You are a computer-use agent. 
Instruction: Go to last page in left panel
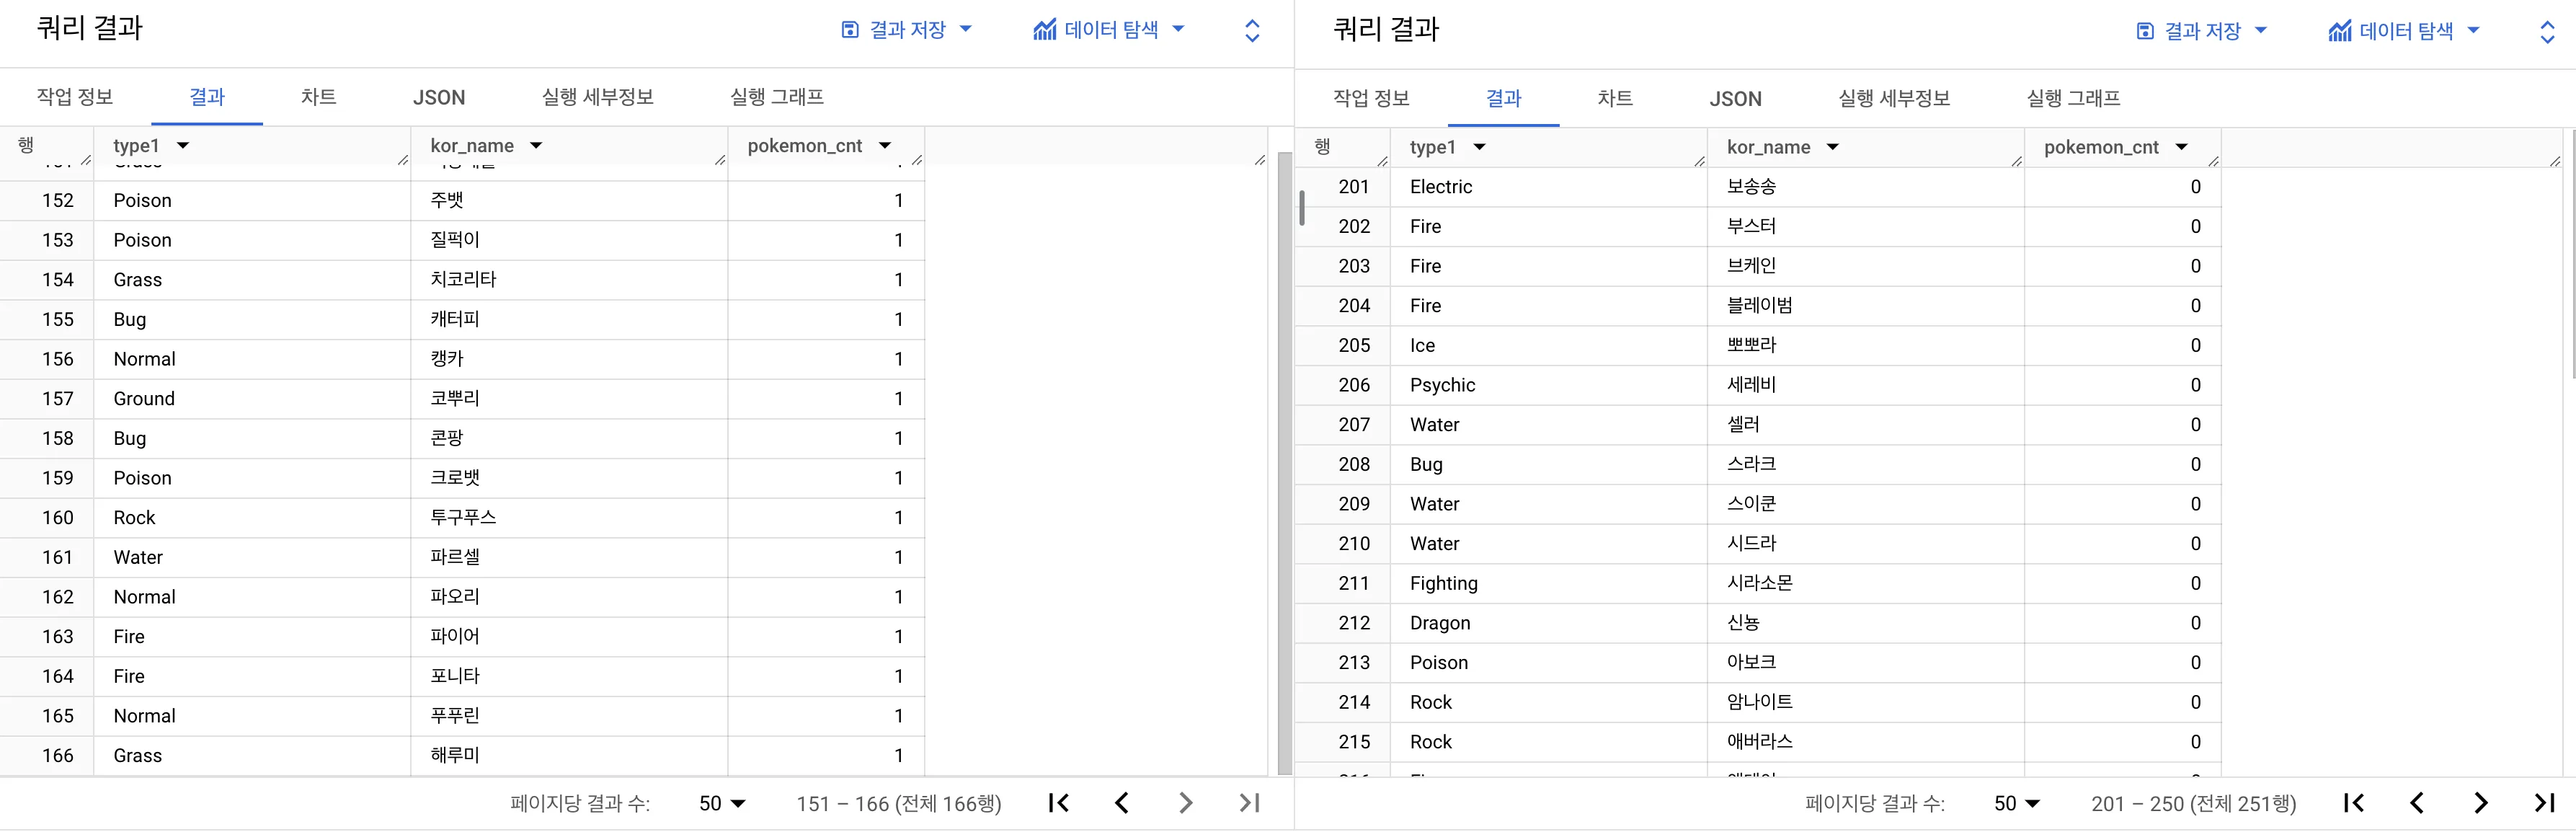coord(1249,803)
